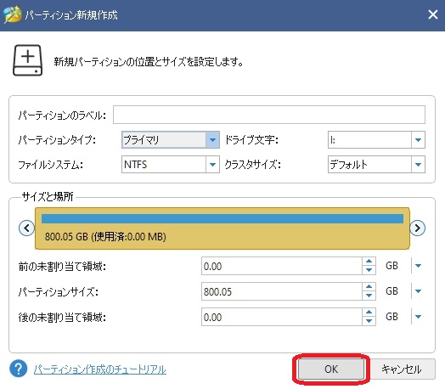Screen dimensions: 445x389
Task: Decrease the 前の未割り当て領域 value with down arrow
Action: 369,270
